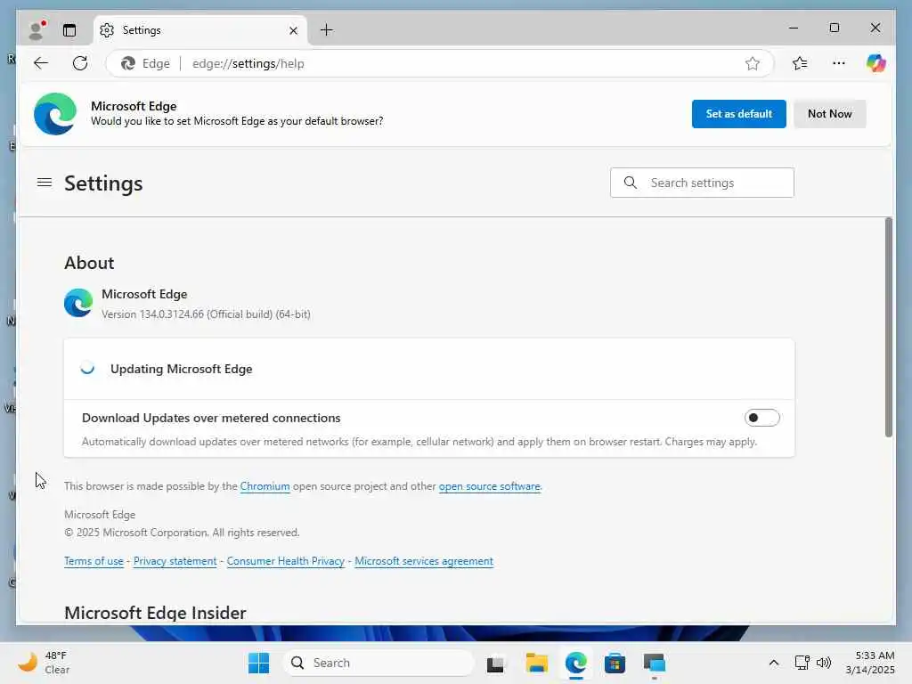Close the Settings tab

click(x=293, y=30)
